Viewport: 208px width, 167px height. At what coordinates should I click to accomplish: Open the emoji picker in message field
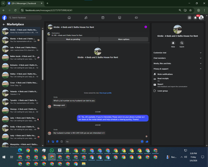(142, 142)
